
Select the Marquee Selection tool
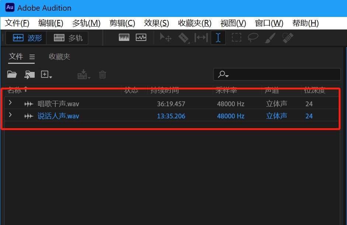point(236,38)
